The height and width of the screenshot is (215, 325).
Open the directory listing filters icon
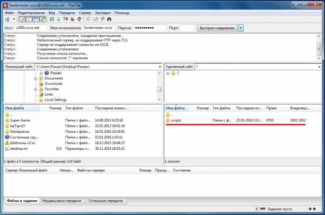coord(88,19)
